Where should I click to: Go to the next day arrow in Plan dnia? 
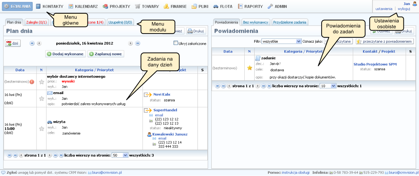(131, 43)
